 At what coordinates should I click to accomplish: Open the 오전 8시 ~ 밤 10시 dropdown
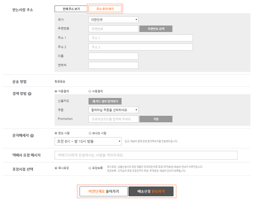[88, 141]
